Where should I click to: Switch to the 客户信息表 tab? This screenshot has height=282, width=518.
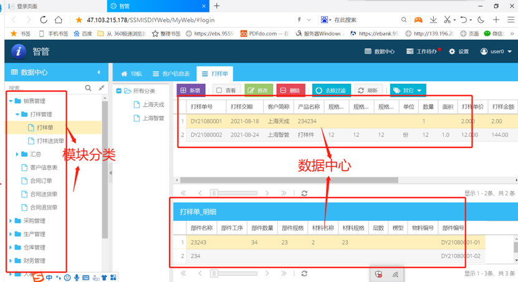171,74
